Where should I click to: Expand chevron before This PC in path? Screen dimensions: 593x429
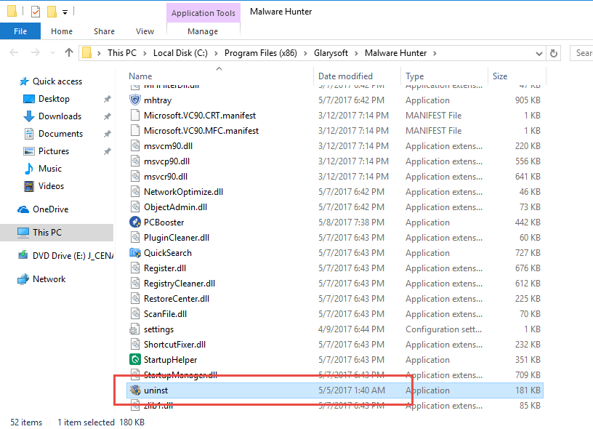[99, 53]
